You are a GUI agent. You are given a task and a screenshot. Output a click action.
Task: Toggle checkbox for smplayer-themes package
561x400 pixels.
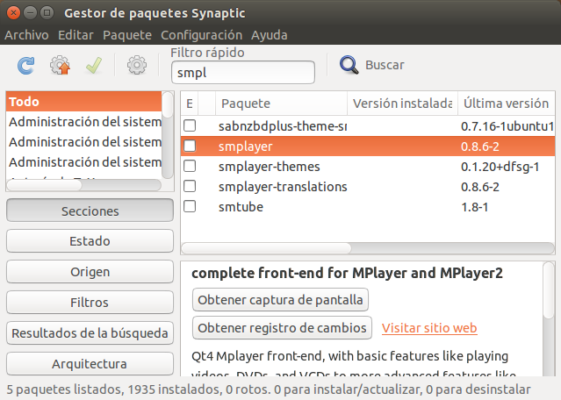tap(190, 166)
